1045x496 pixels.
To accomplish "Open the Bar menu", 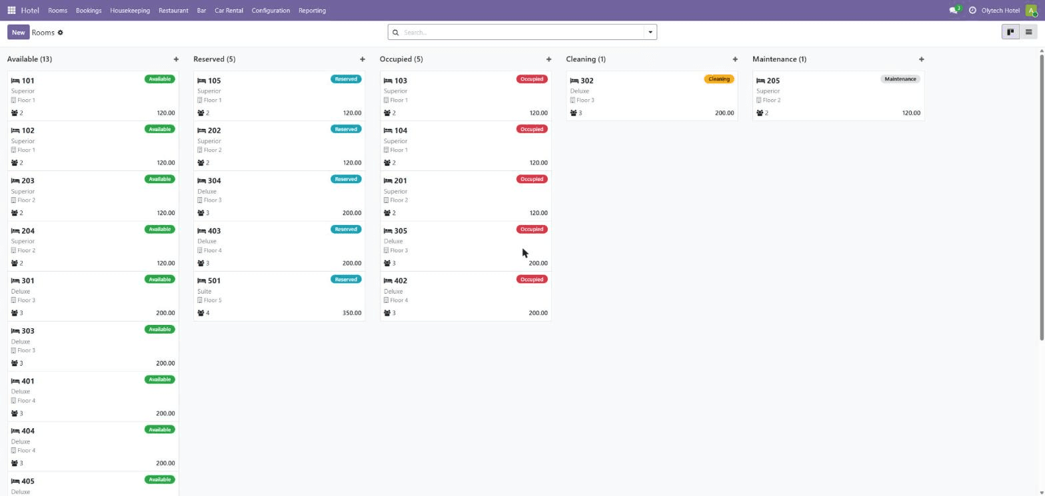I will [x=201, y=11].
